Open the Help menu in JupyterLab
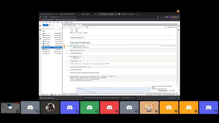This screenshot has width=219, height=123. [x=71, y=22]
